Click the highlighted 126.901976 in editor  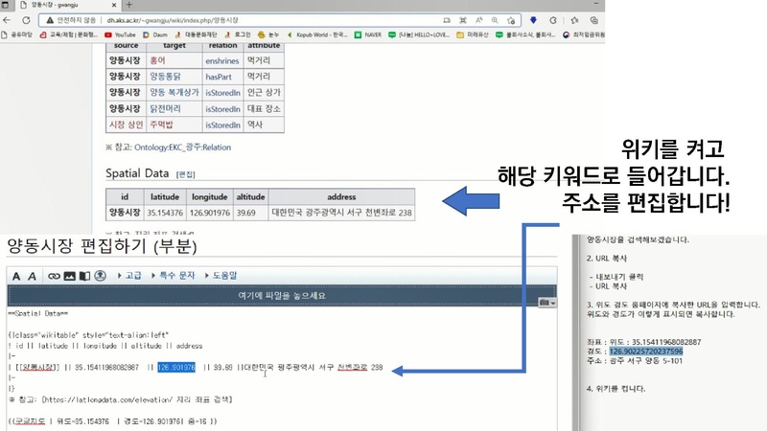(176, 368)
